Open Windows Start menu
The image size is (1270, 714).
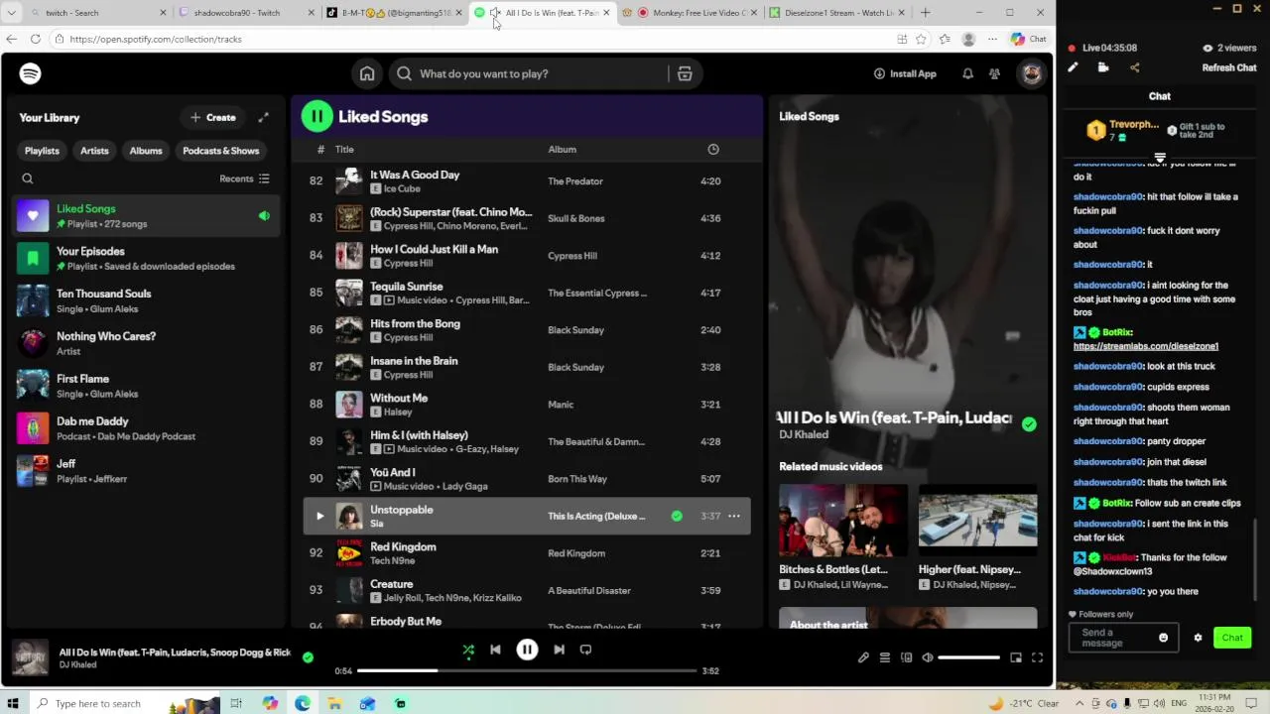click(x=13, y=703)
